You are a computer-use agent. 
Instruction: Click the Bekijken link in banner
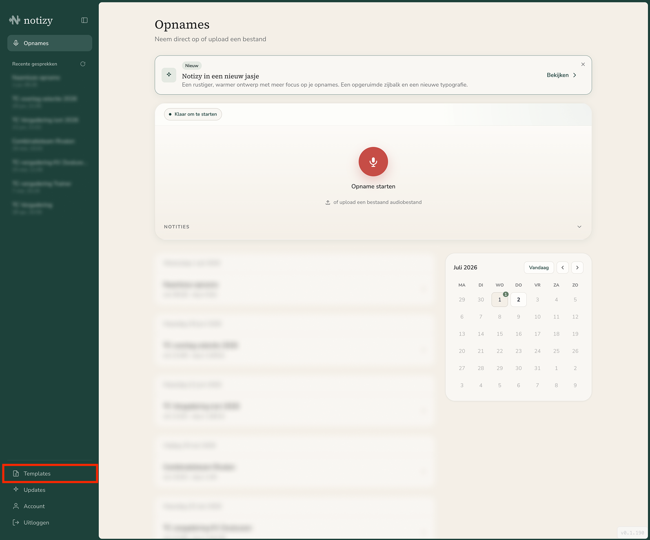pos(562,75)
